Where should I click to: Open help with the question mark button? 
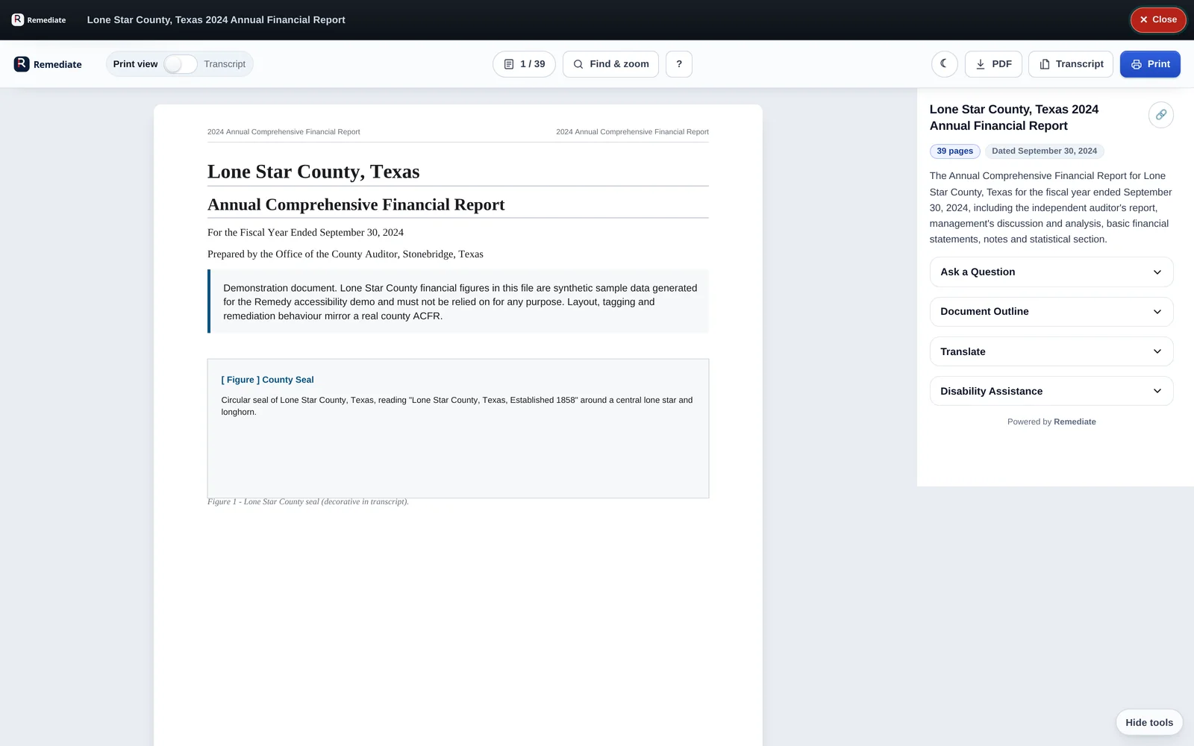point(679,64)
